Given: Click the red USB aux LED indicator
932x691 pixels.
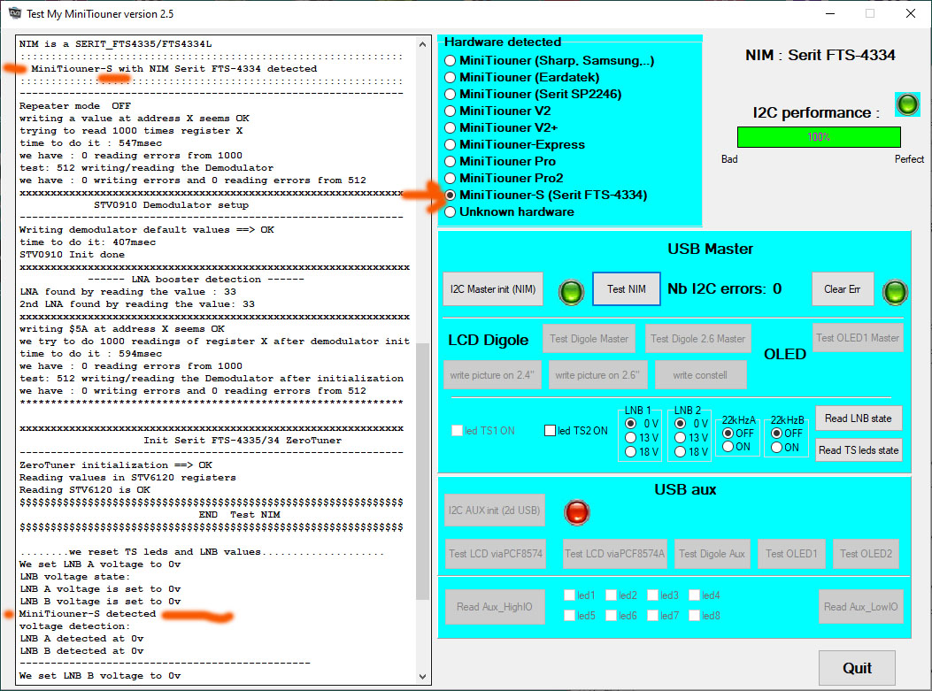Looking at the screenshot, I should click(576, 512).
